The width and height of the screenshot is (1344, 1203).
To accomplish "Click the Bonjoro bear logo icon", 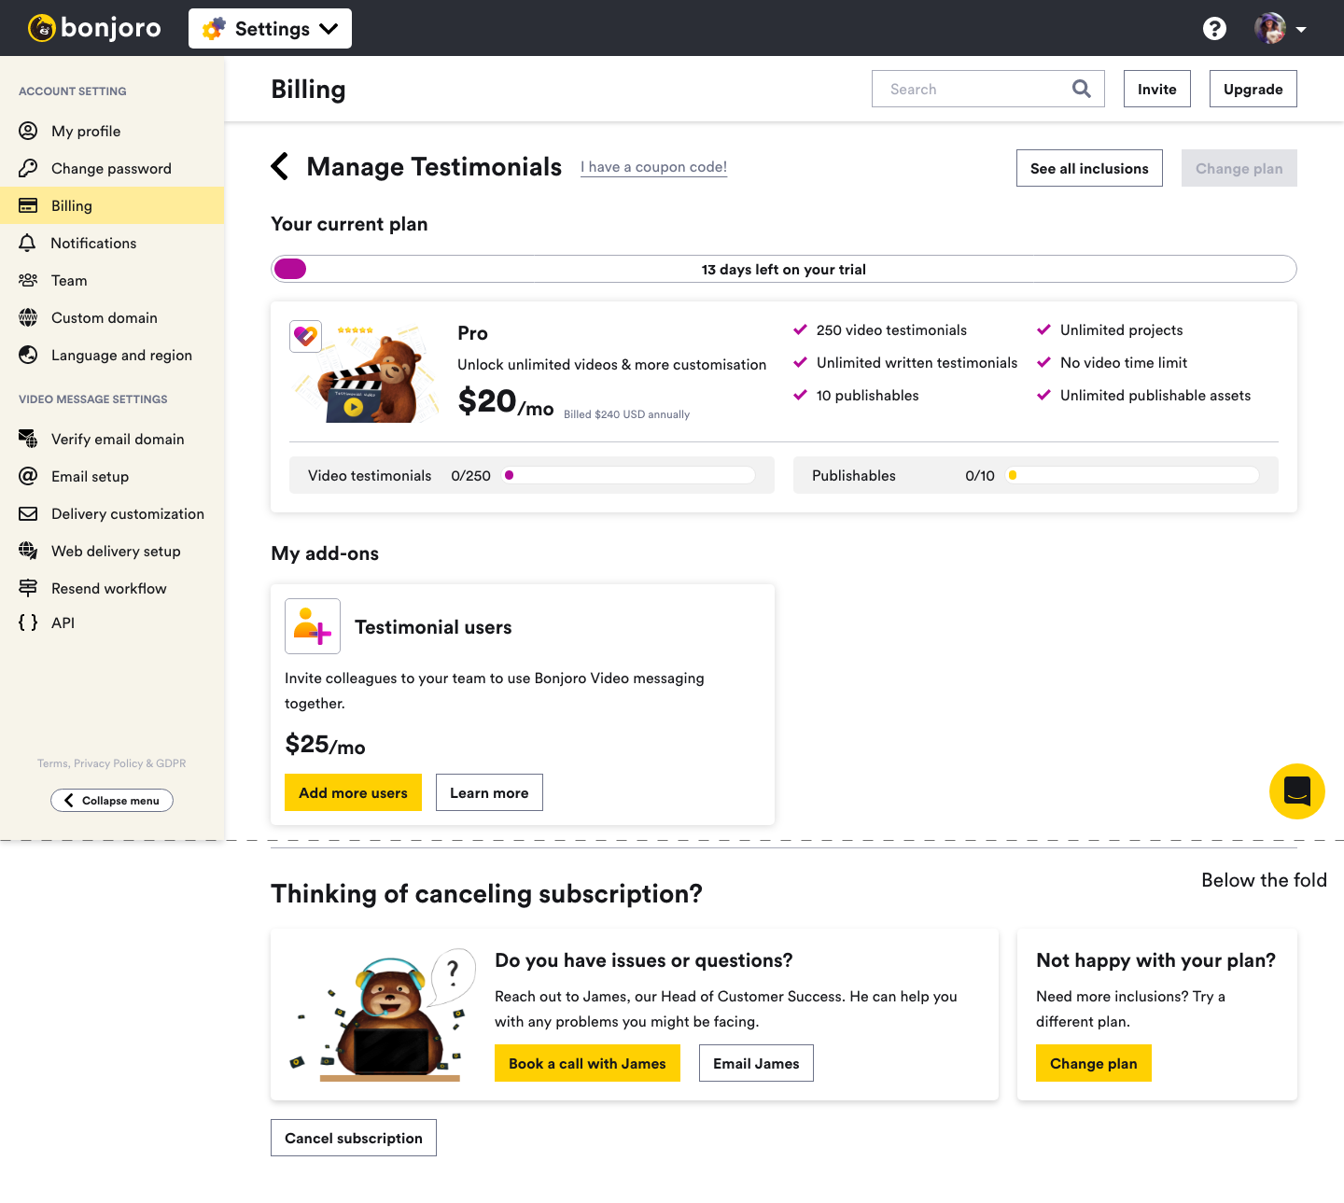I will [x=42, y=28].
